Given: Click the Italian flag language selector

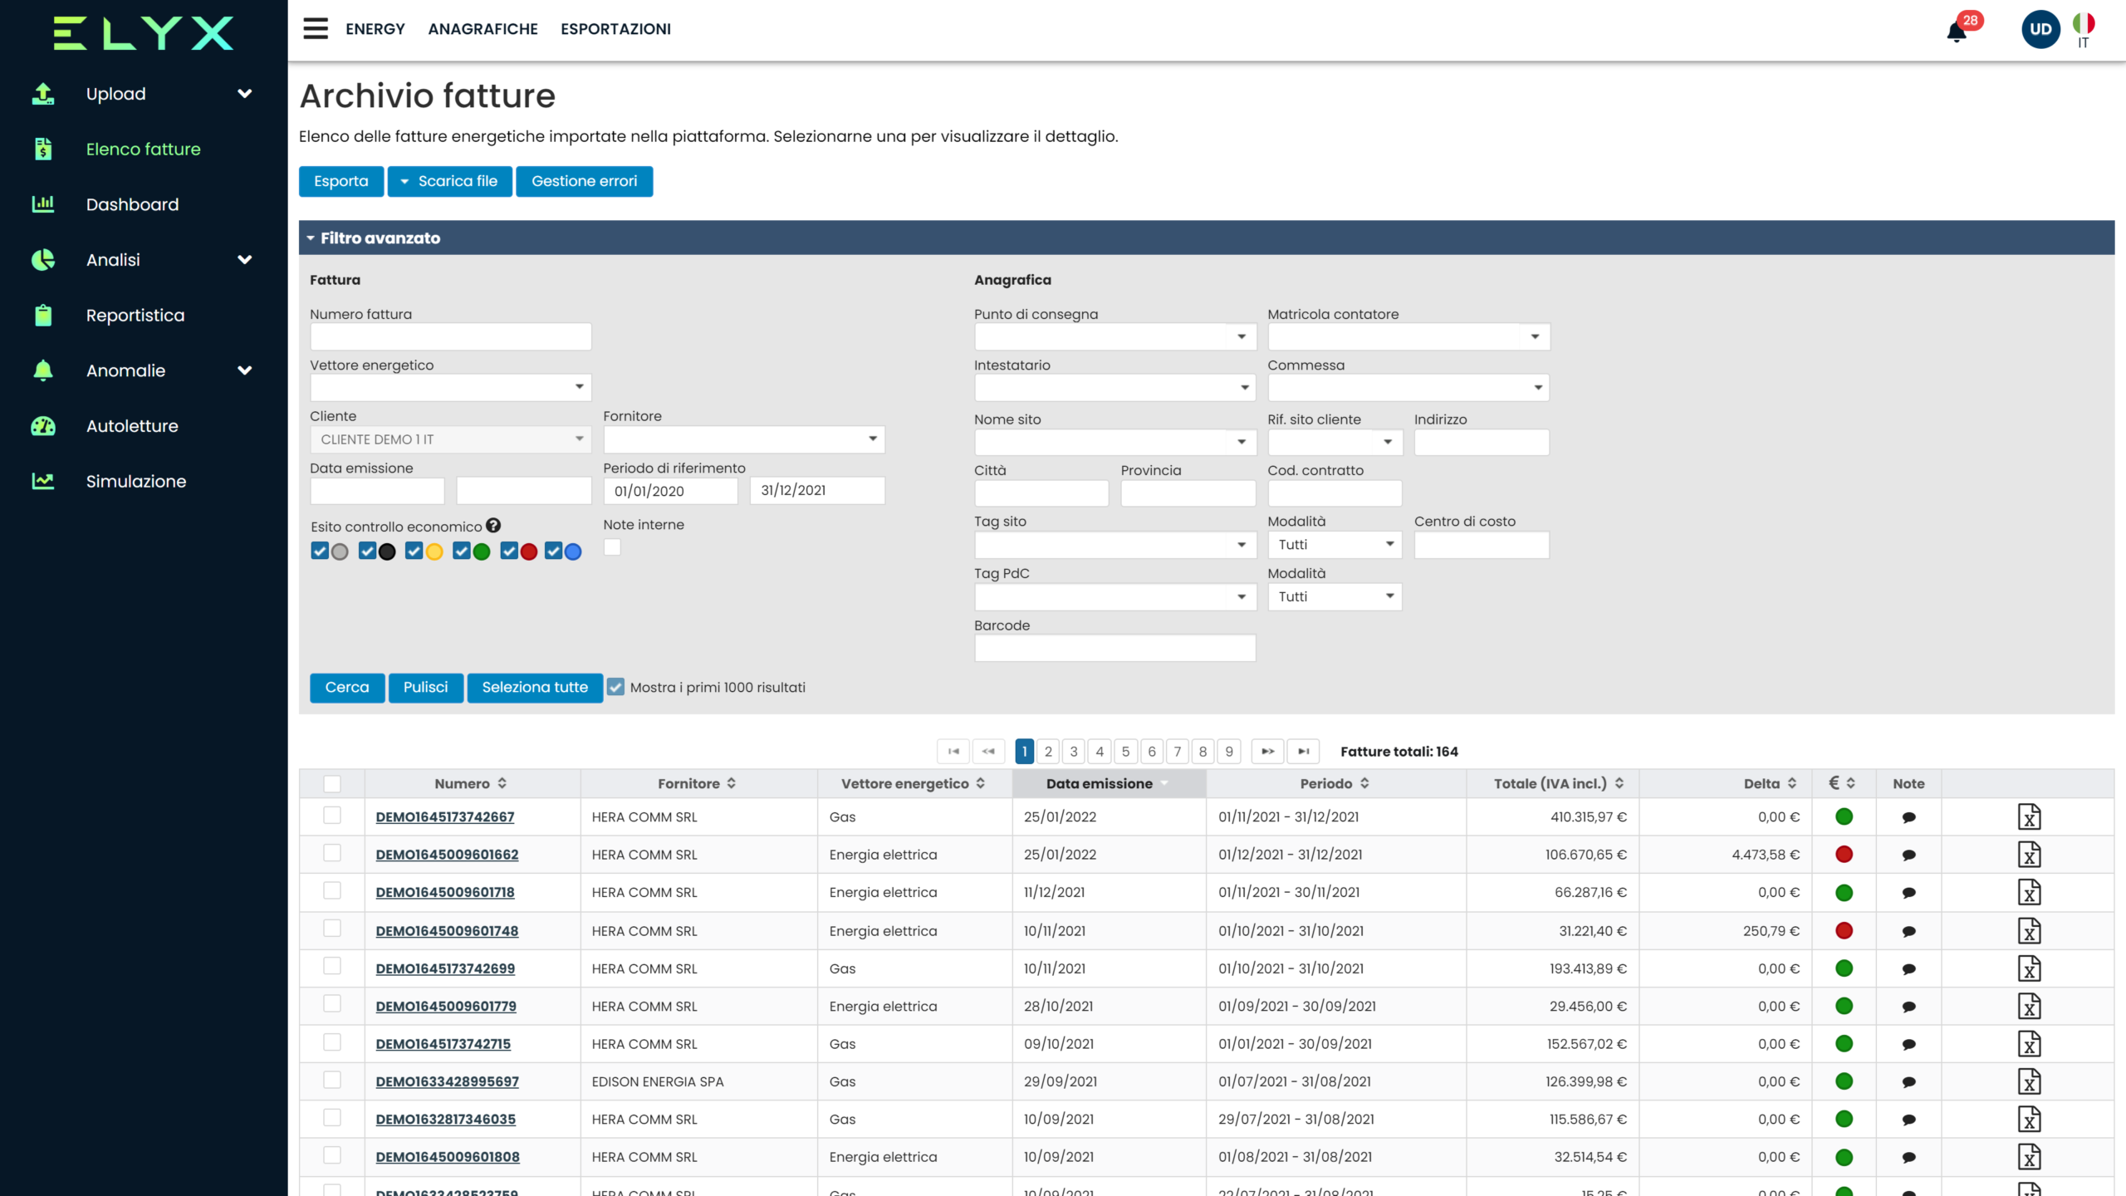Looking at the screenshot, I should point(2084,24).
